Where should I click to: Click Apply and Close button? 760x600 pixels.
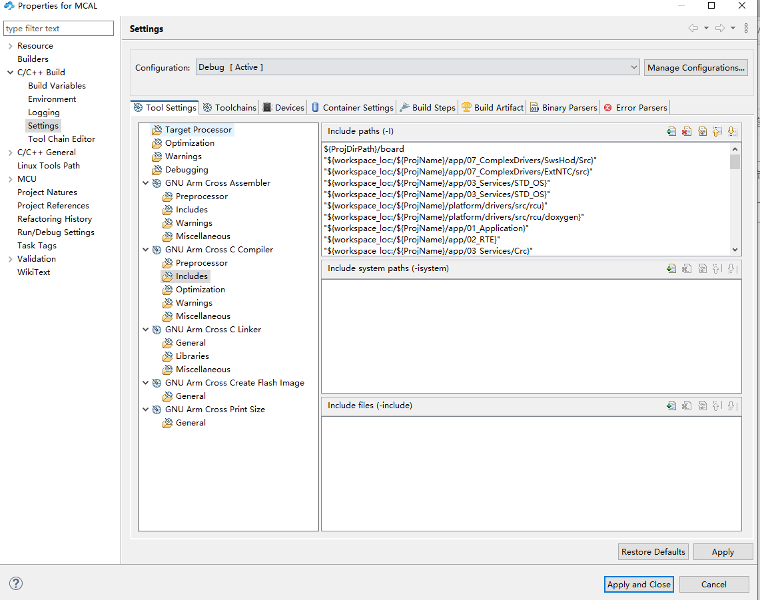coord(638,585)
